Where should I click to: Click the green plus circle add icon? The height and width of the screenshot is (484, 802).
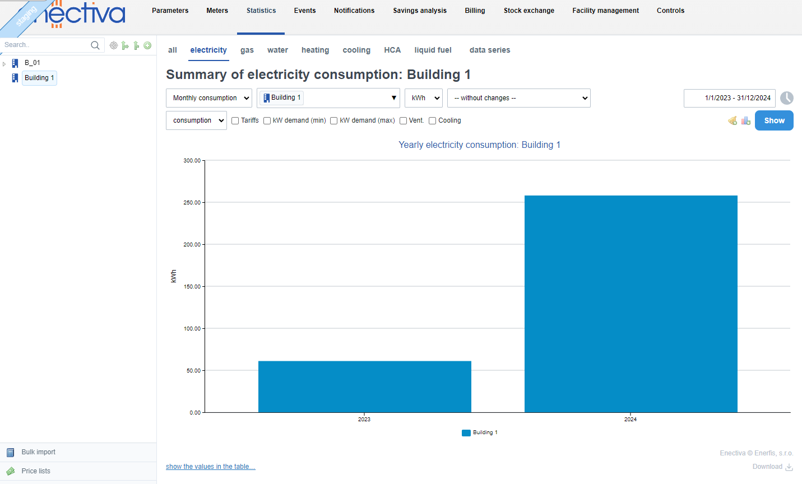click(x=147, y=45)
